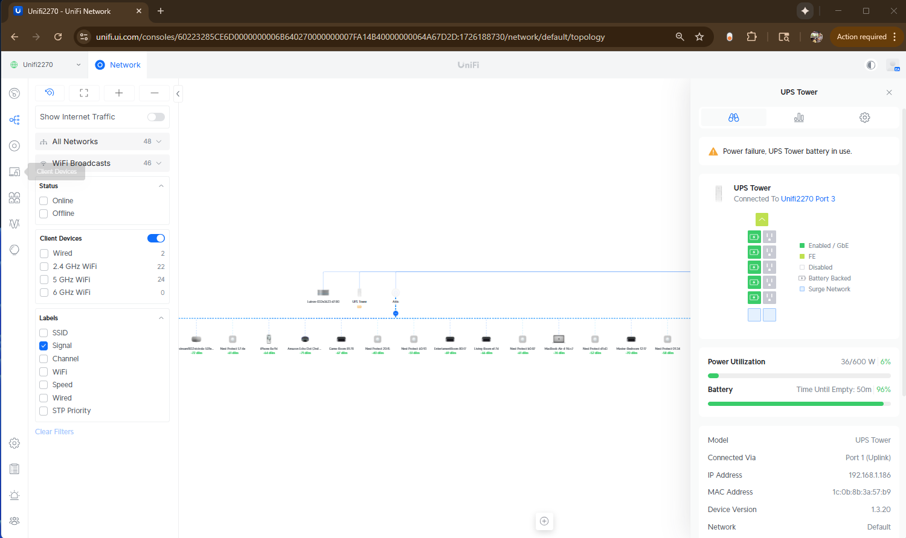906x538 pixels.
Task: Click the Clear Filters link
Action: [54, 432]
